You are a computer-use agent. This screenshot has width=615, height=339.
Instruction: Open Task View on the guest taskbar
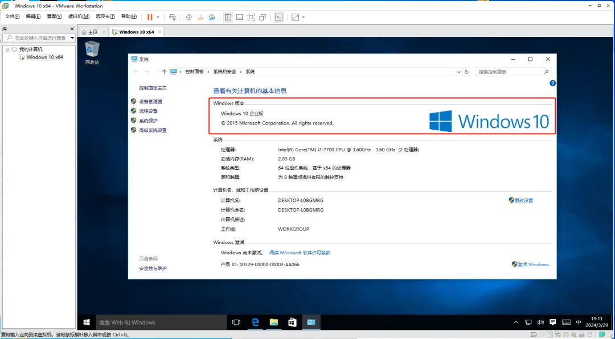pos(236,322)
